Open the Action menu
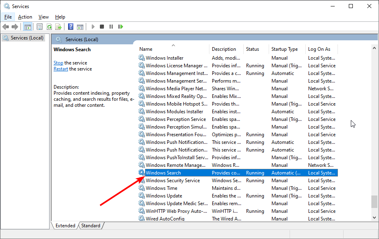379x239 pixels. pos(25,17)
